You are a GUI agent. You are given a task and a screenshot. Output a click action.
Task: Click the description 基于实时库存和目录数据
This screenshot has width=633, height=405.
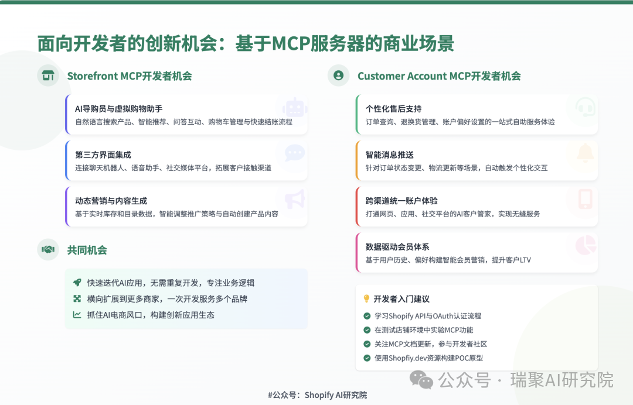[x=177, y=214]
